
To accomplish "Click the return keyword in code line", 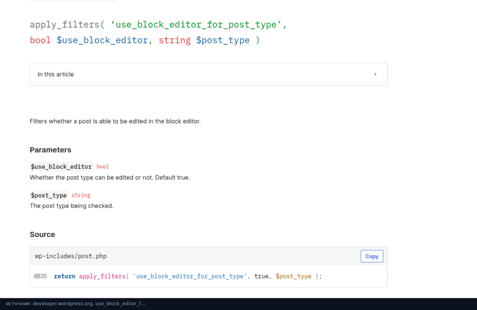I will [x=64, y=276].
